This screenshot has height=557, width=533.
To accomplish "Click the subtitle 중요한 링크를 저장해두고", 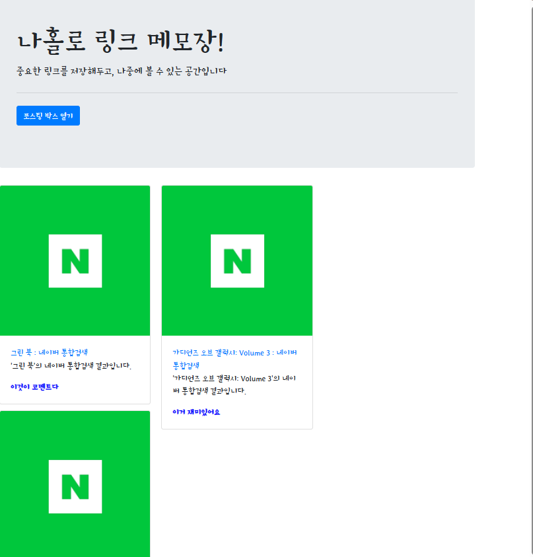I will click(x=122, y=71).
